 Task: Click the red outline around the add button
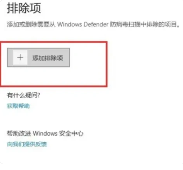coord(54,42)
